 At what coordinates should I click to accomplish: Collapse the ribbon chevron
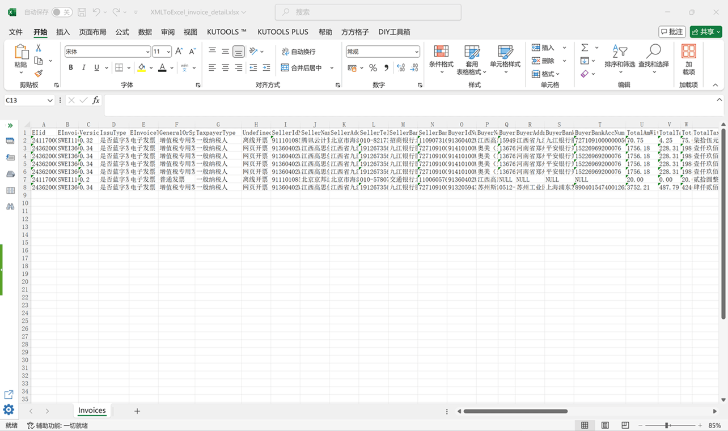pyautogui.click(x=715, y=85)
